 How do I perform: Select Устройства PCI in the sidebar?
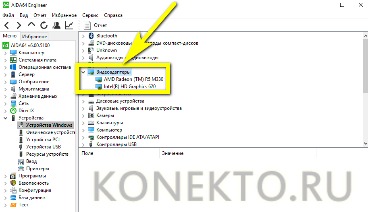click(x=43, y=140)
